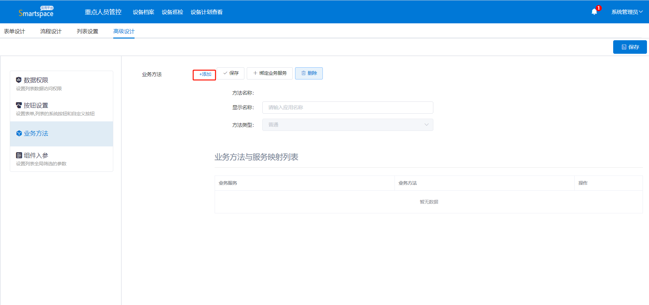Screen dimensions: 649x305
Task: Open the 方法类型 dropdown
Action: coord(347,125)
